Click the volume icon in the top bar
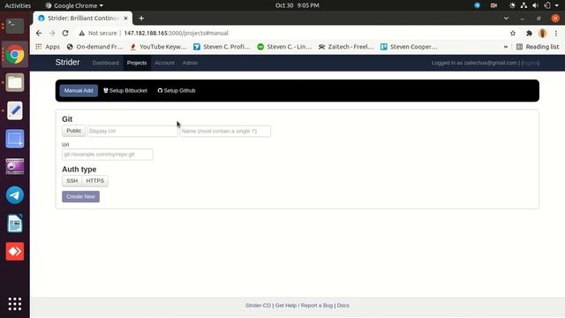The width and height of the screenshot is (565, 318). click(x=536, y=5)
